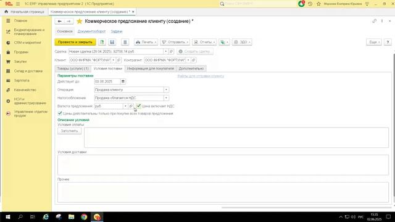Click the Заполнить button for payment terms
The height and width of the screenshot is (222, 395).
coord(69,131)
